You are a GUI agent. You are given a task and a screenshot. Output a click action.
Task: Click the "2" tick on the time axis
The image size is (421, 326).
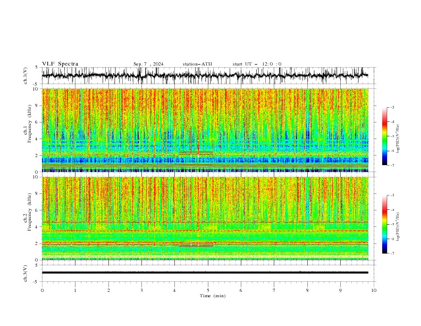[108, 290]
